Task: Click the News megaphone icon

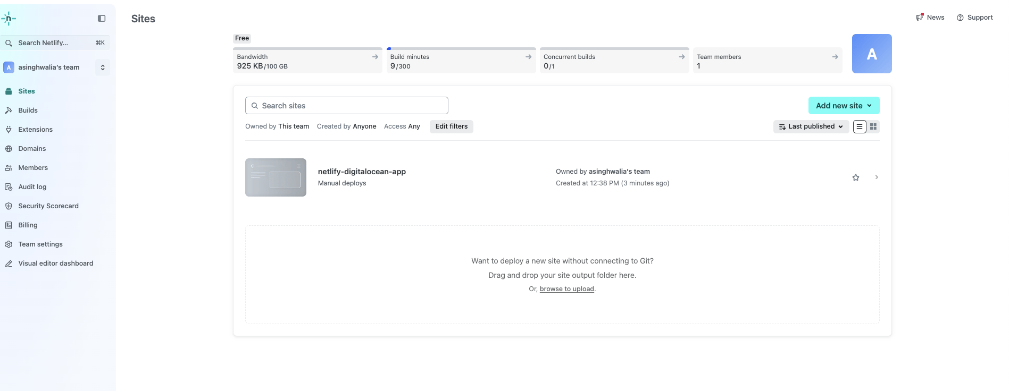Action: pos(919,17)
